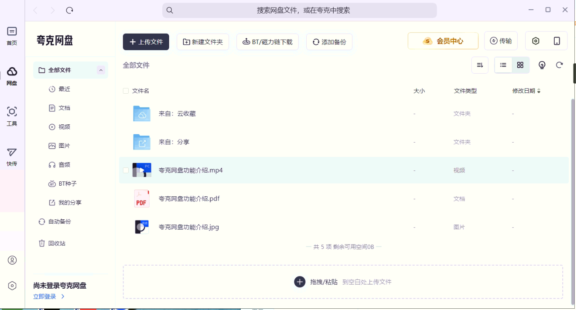Switch to list view layout
576x310 pixels.
click(x=503, y=65)
